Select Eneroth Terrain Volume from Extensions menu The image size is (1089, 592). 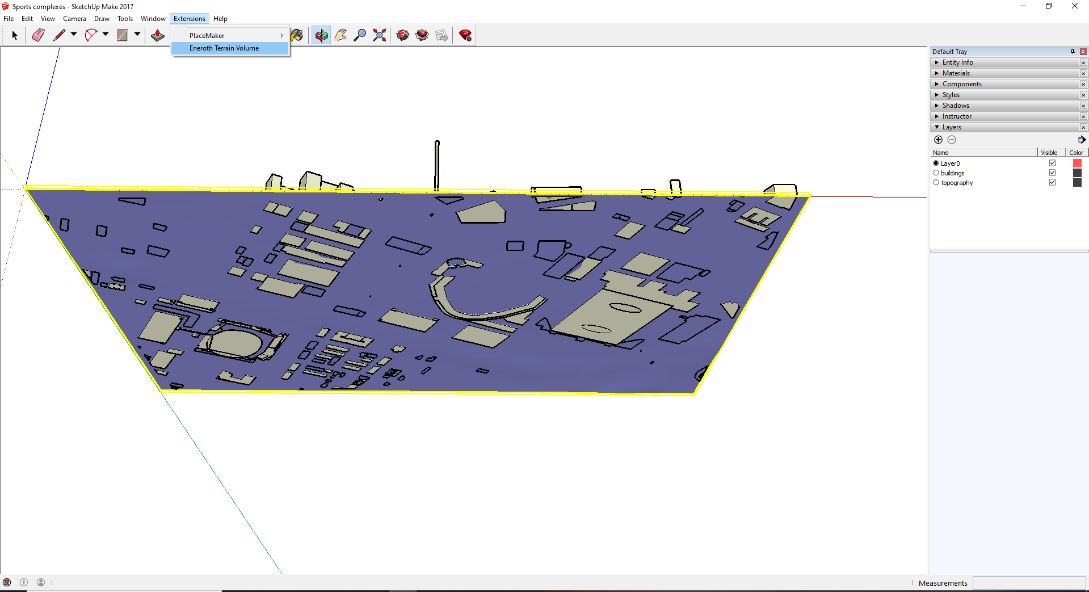click(224, 48)
